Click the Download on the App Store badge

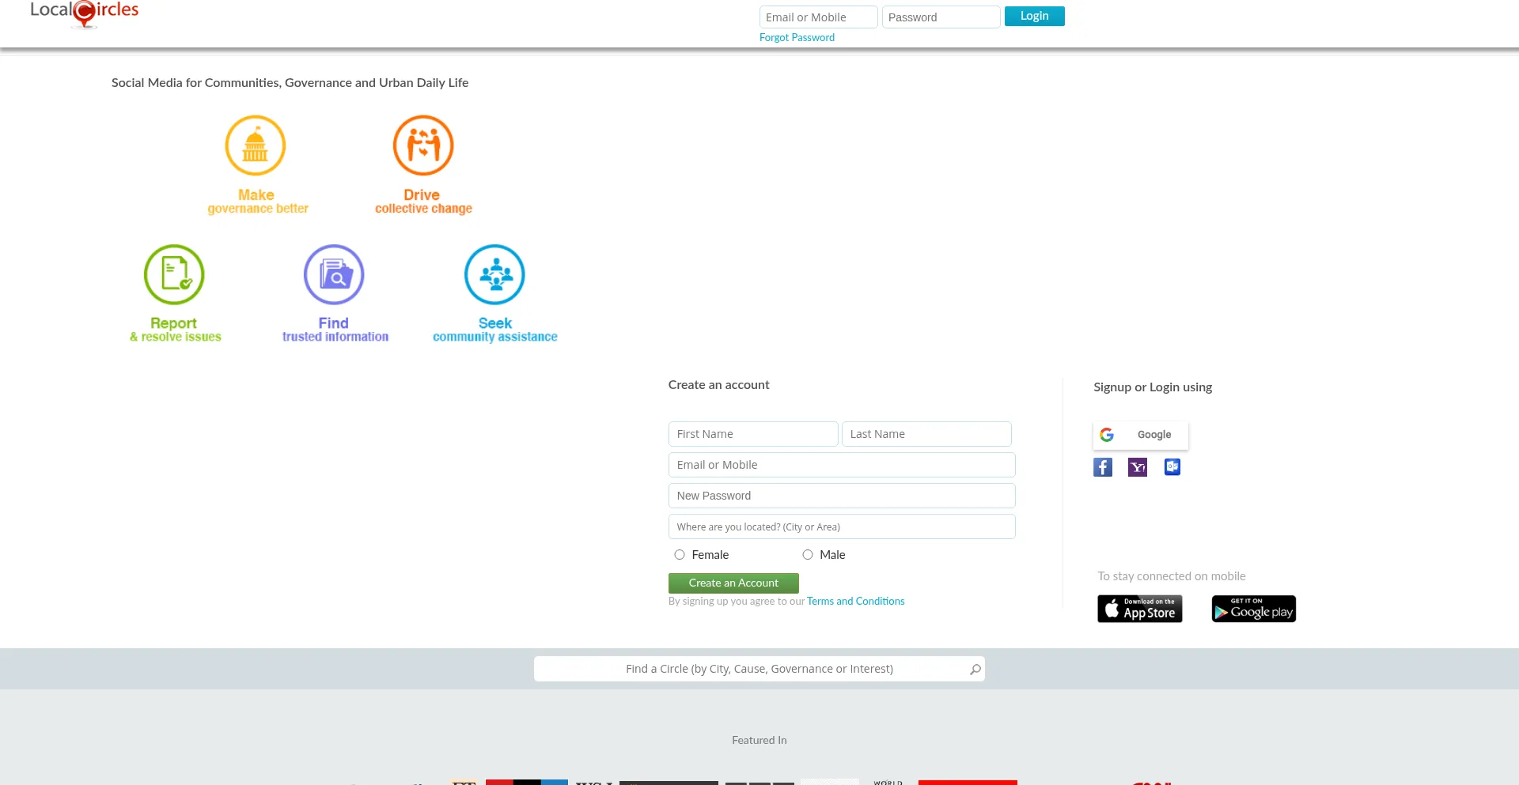(x=1139, y=609)
